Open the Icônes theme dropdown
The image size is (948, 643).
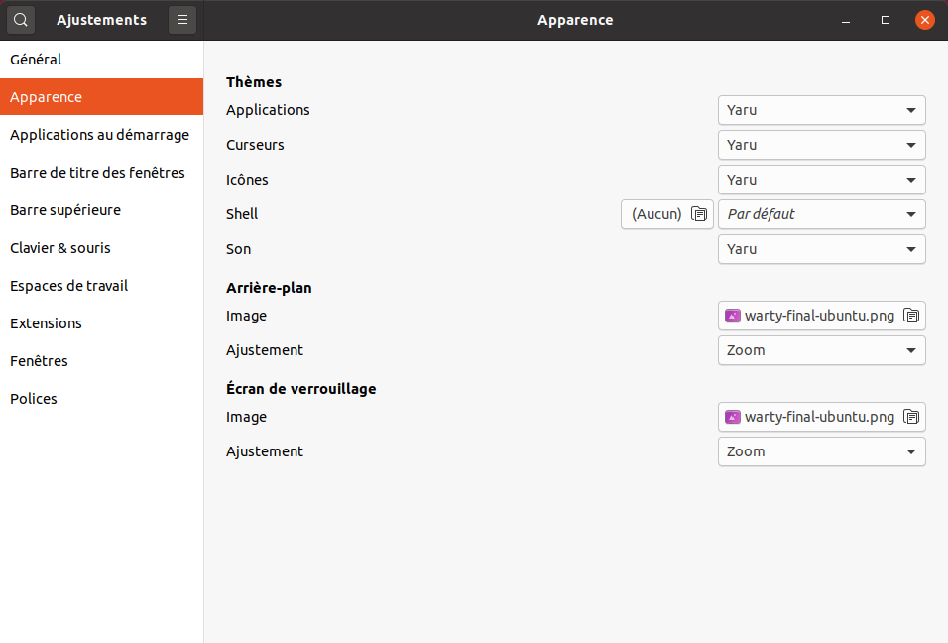(821, 180)
